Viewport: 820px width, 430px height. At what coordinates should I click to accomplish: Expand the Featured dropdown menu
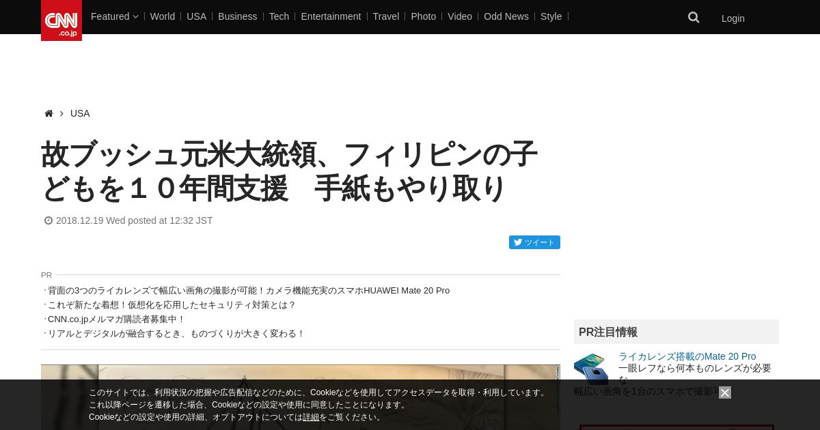click(114, 16)
